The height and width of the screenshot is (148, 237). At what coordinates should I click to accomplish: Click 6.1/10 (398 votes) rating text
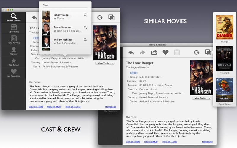point(150,77)
